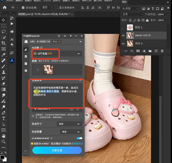The width and height of the screenshot is (172, 163).
Task: Select the Eyedropper tool
Action: point(3,55)
